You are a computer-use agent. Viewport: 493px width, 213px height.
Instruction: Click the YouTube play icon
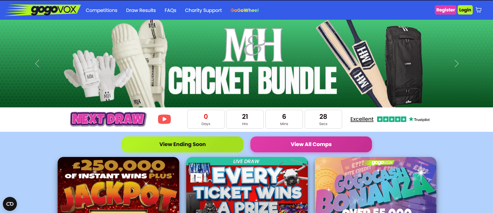(x=164, y=119)
